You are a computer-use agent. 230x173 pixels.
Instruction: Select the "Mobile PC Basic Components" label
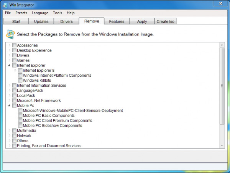[x=49, y=116]
